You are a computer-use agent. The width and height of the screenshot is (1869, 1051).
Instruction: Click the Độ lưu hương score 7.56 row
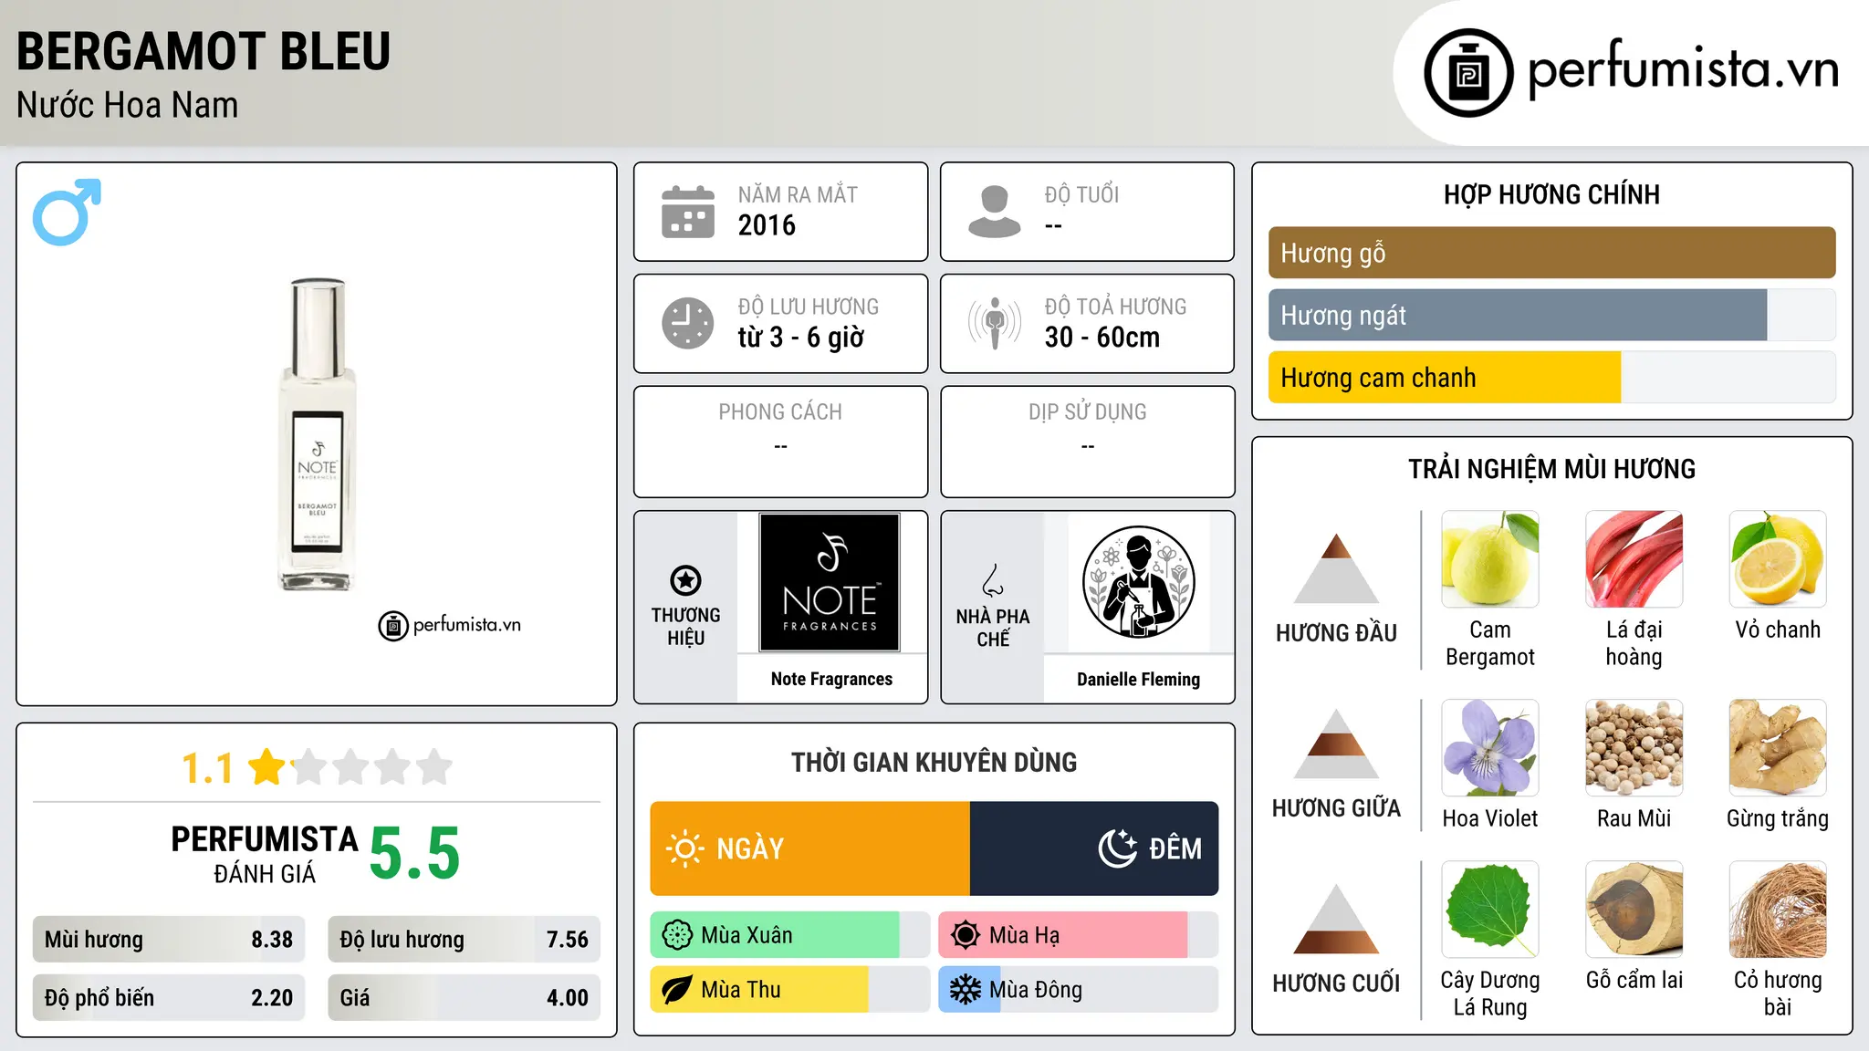click(x=464, y=940)
